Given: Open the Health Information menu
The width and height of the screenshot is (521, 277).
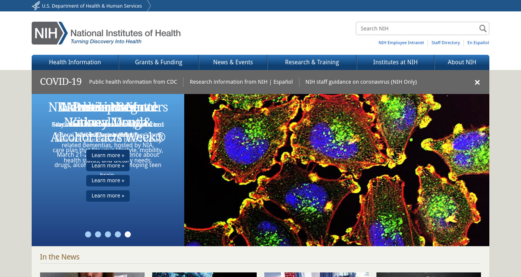Looking at the screenshot, I should pos(75,62).
